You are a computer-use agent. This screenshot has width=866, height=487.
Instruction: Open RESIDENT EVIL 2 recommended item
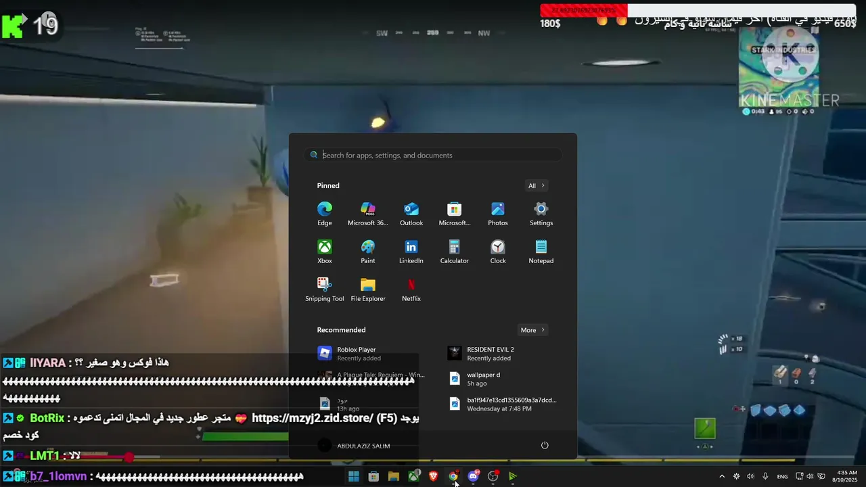point(498,354)
